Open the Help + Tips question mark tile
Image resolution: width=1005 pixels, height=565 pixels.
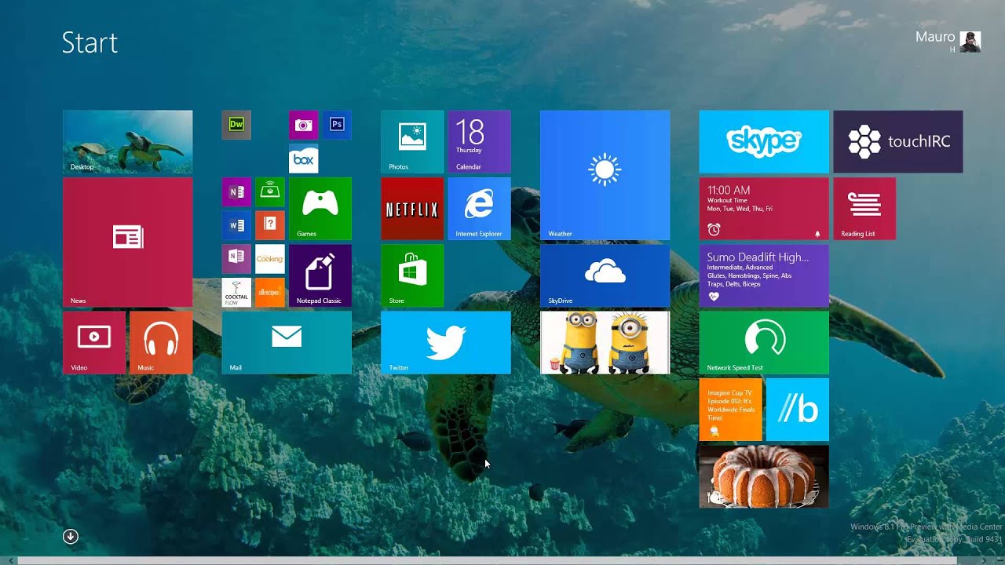270,225
